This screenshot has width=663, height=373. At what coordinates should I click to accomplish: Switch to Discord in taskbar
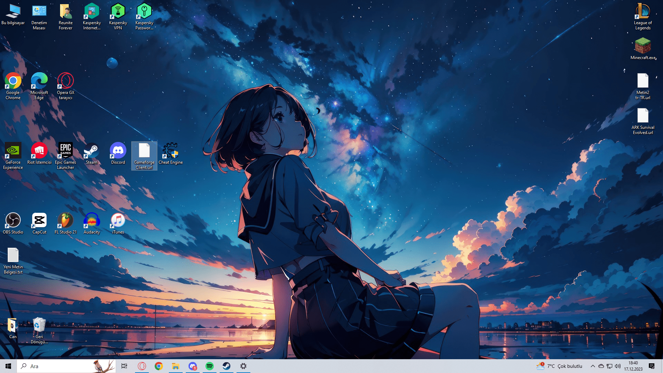pyautogui.click(x=192, y=366)
